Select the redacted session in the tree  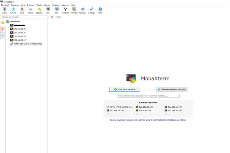click(17, 25)
